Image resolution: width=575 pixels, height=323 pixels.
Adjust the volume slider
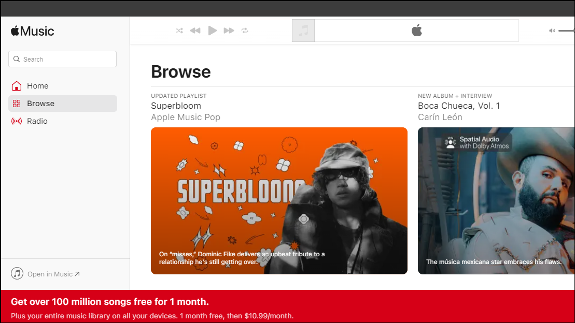pyautogui.click(x=567, y=31)
